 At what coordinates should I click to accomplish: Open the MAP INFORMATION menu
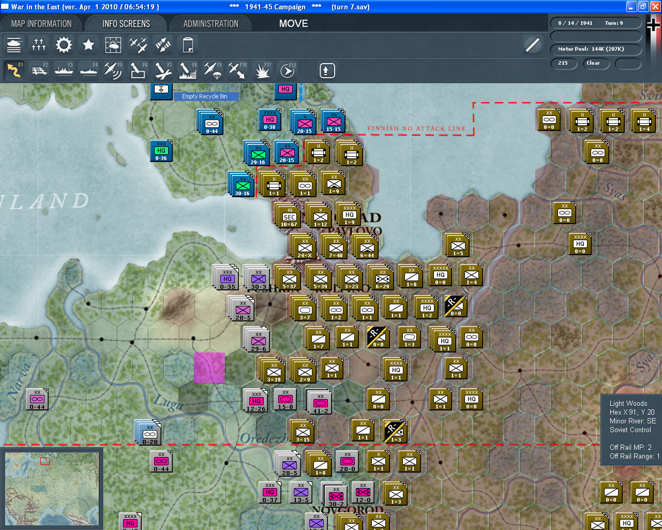pyautogui.click(x=41, y=23)
